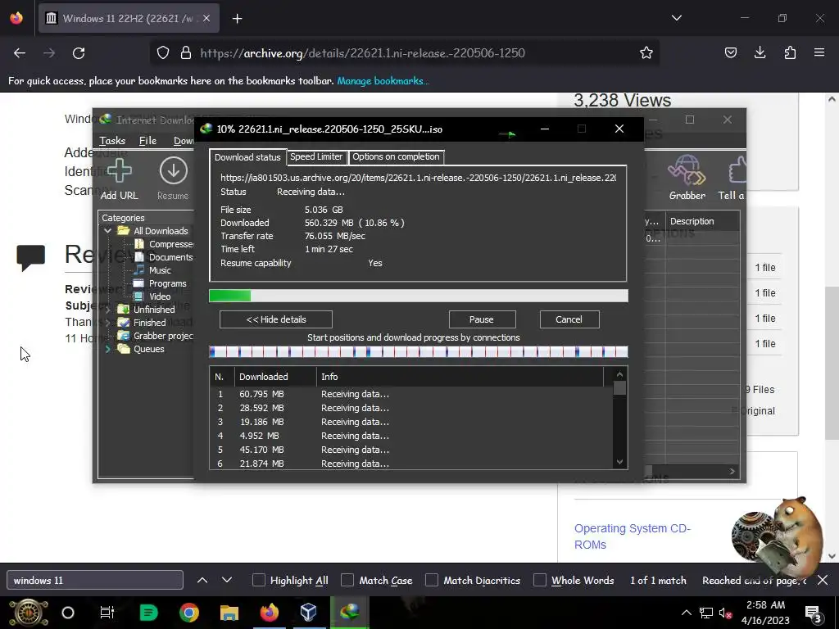Bookmark this page with the star icon
The width and height of the screenshot is (839, 629).
pos(646,53)
